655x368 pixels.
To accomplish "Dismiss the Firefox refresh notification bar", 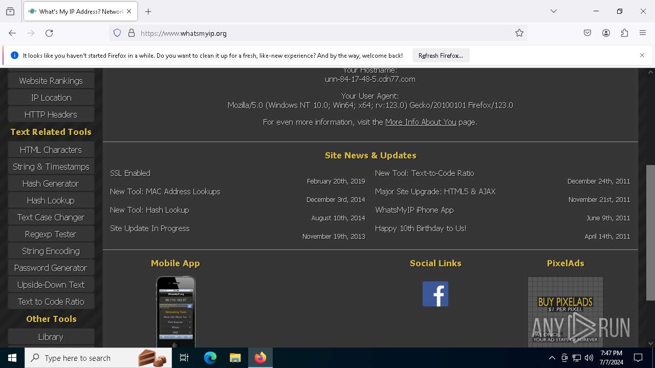I will [x=642, y=55].
